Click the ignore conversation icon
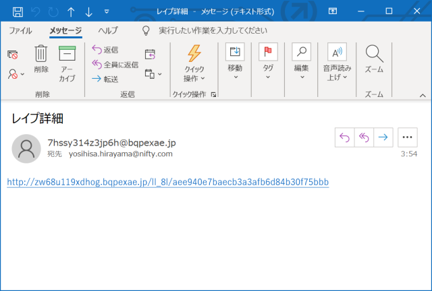The image size is (432, 291). (13, 55)
